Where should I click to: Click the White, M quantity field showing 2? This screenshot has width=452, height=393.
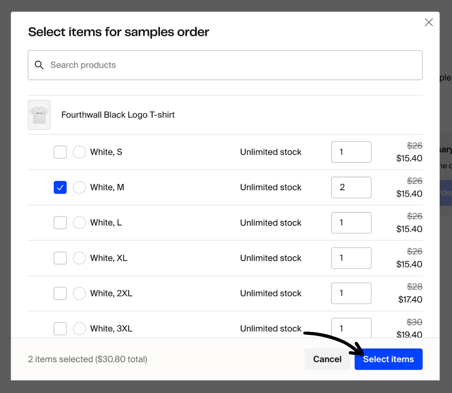pos(351,187)
